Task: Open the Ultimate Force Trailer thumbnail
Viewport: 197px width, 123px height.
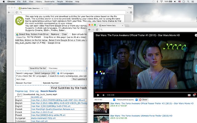Action: point(101,119)
